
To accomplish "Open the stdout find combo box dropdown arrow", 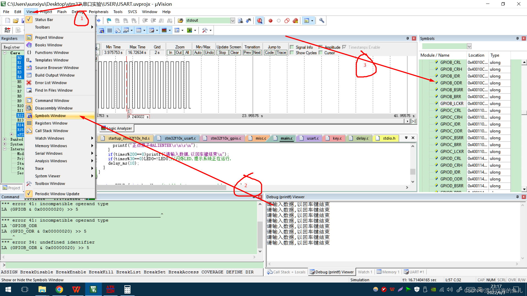I will coord(233,21).
